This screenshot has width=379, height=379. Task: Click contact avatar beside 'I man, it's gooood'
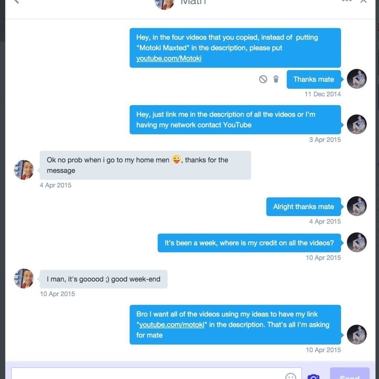24,278
